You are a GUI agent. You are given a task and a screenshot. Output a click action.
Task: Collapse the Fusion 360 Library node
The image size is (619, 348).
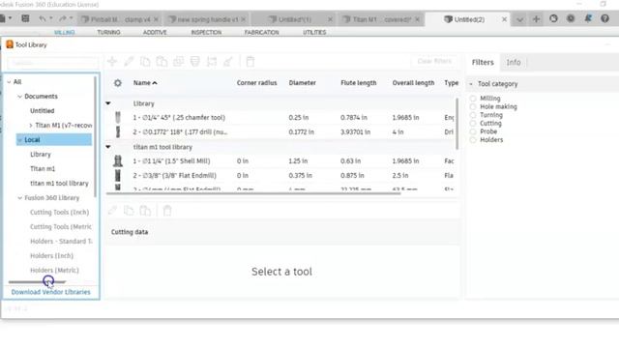(19, 197)
